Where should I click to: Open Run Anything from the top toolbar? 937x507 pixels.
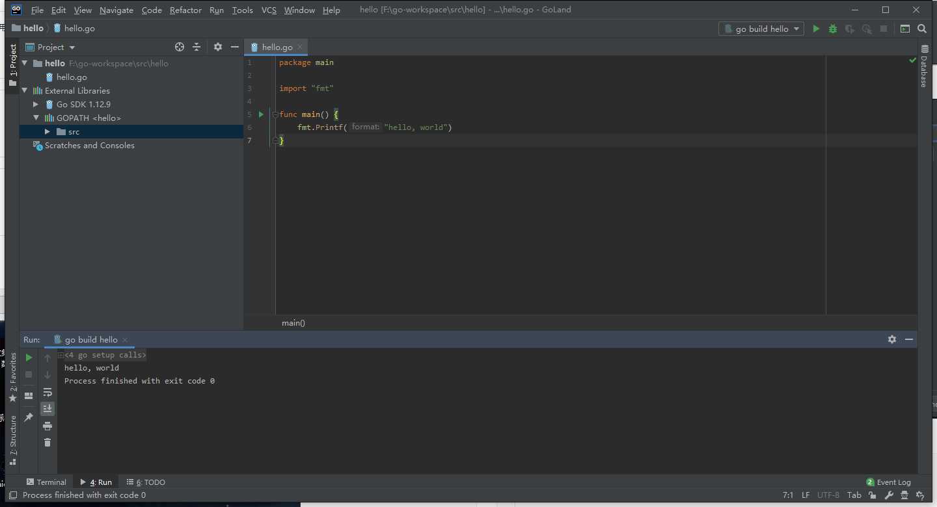point(905,29)
